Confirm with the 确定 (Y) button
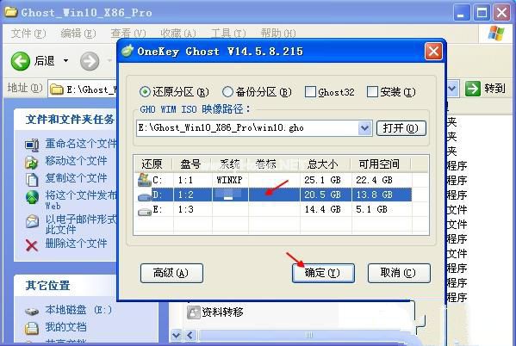The height and width of the screenshot is (346, 516). [323, 273]
